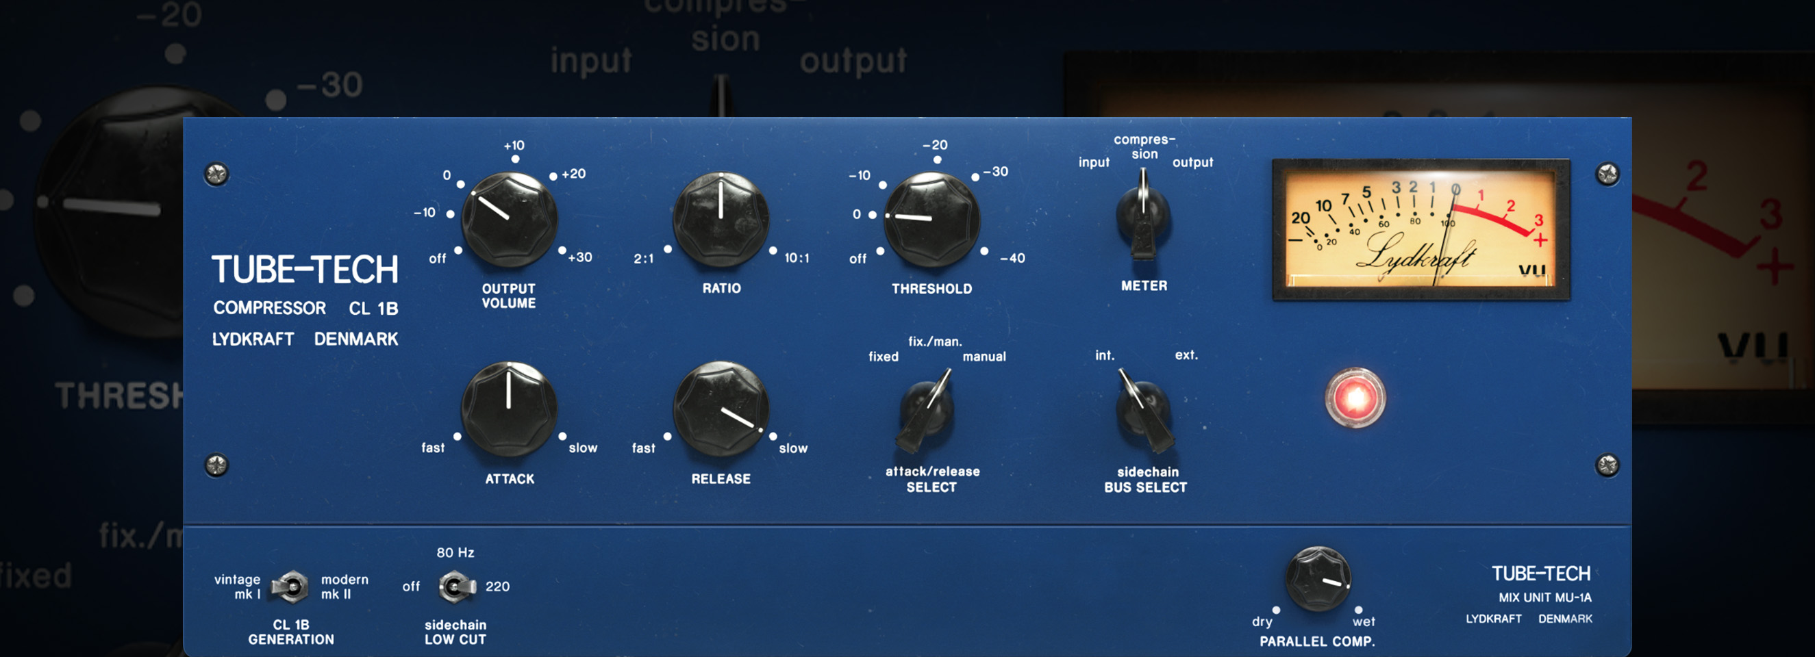Click the Release knob

coord(720,409)
